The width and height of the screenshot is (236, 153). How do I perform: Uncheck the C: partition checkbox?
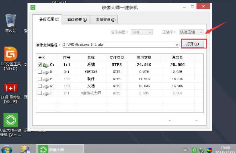coord(40,64)
